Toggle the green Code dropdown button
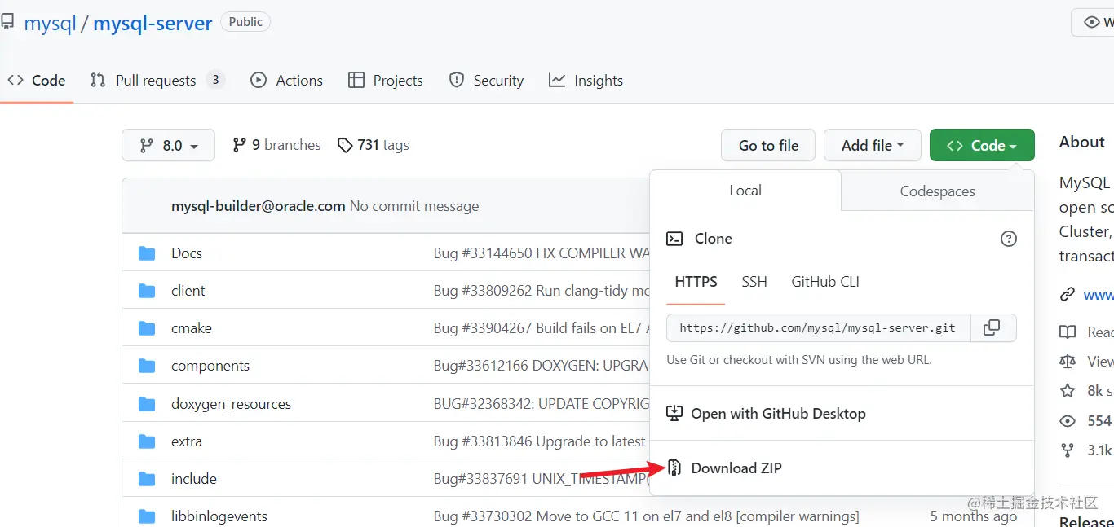The image size is (1114, 527). (982, 145)
